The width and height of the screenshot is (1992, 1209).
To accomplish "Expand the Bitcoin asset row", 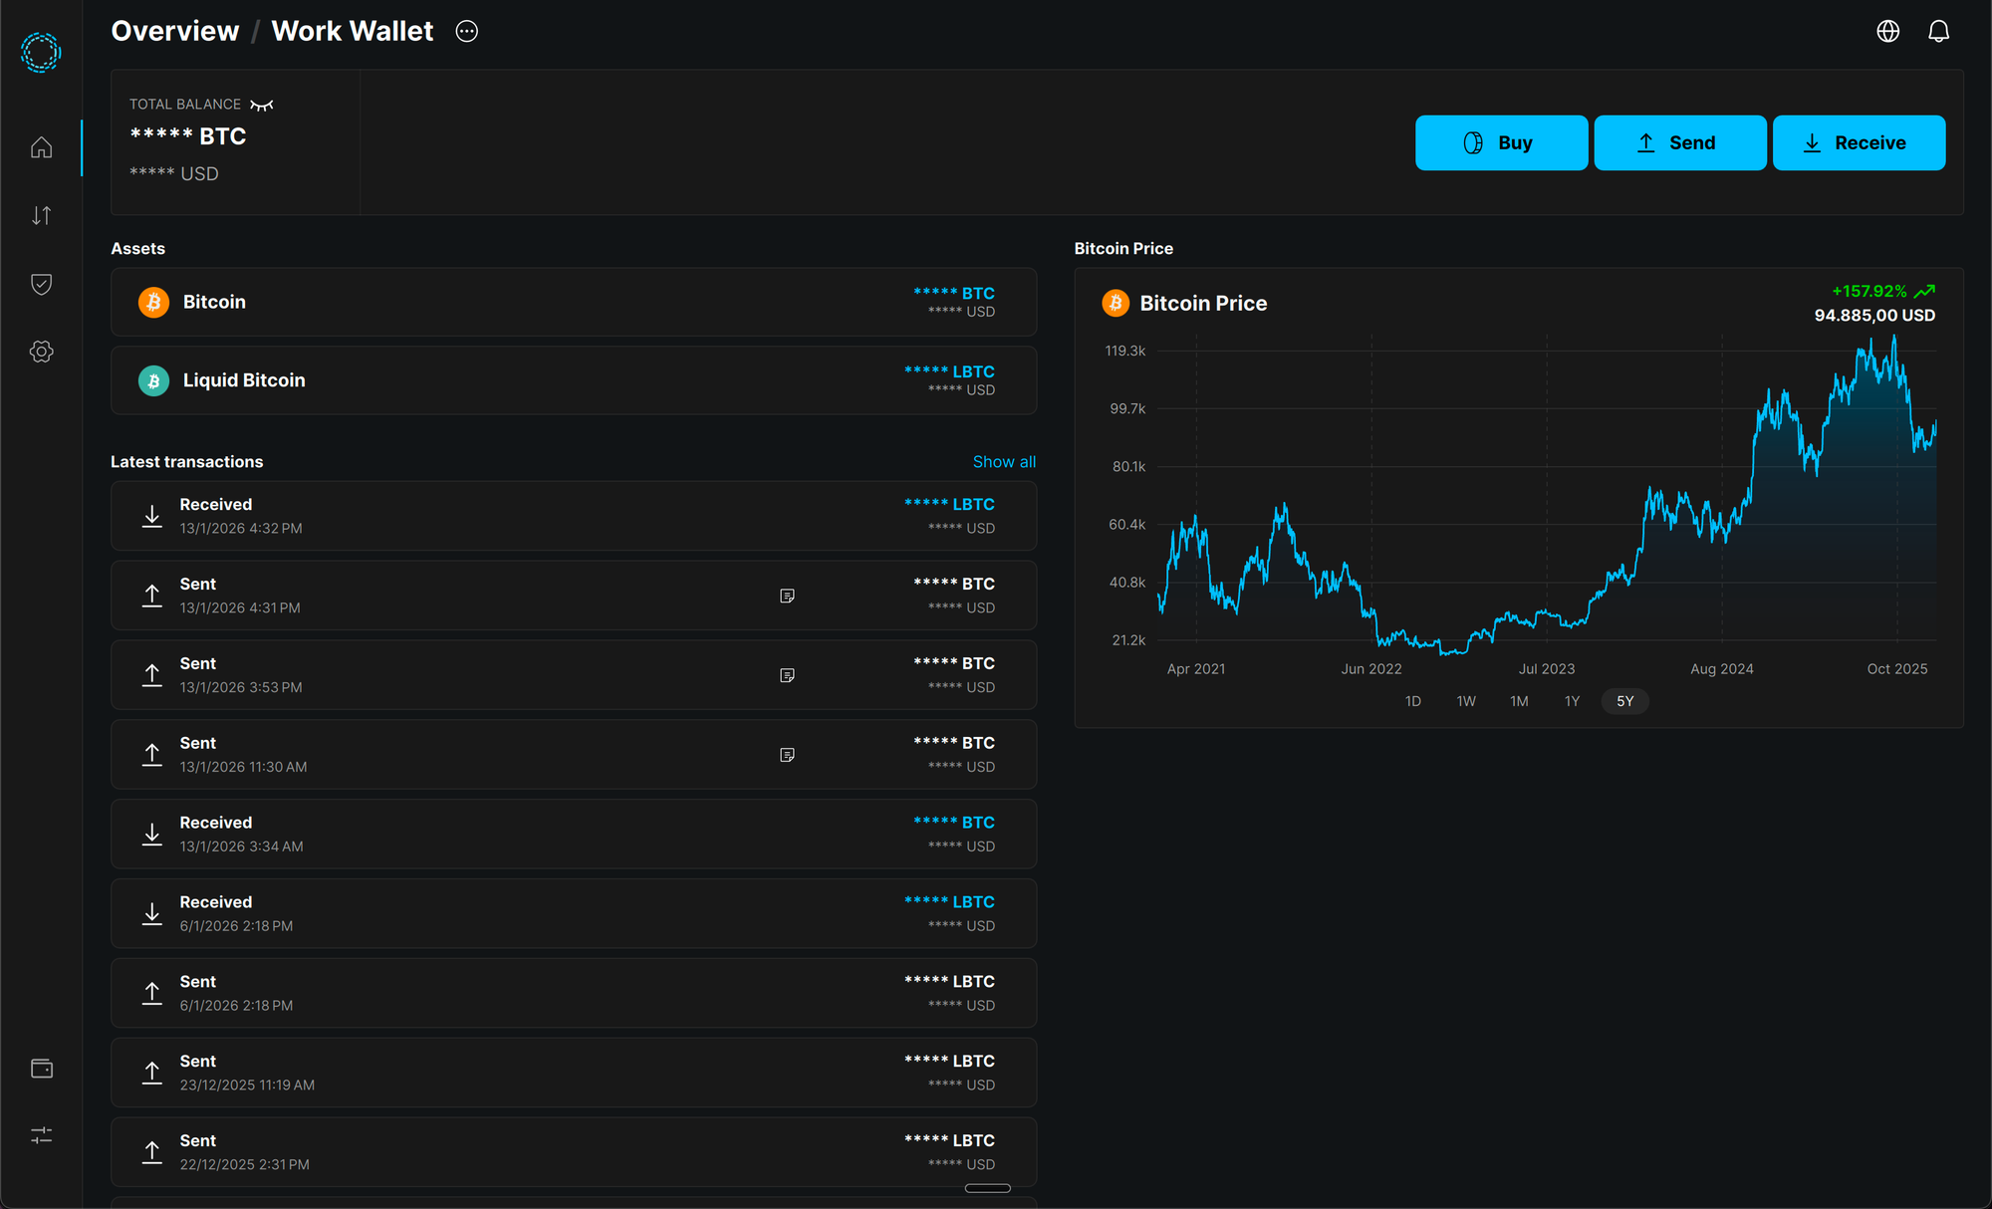I will 573,302.
